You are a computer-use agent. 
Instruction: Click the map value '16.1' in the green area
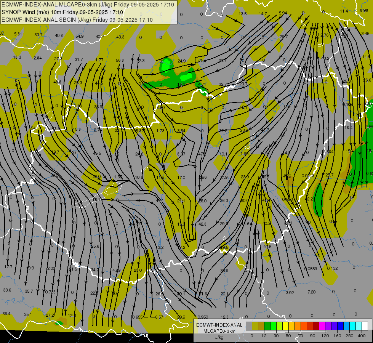181,84
